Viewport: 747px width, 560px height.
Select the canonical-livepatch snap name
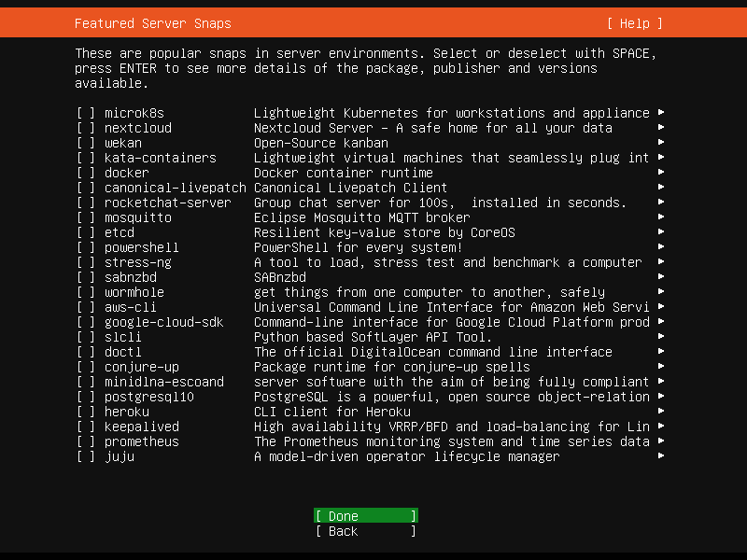(x=175, y=188)
